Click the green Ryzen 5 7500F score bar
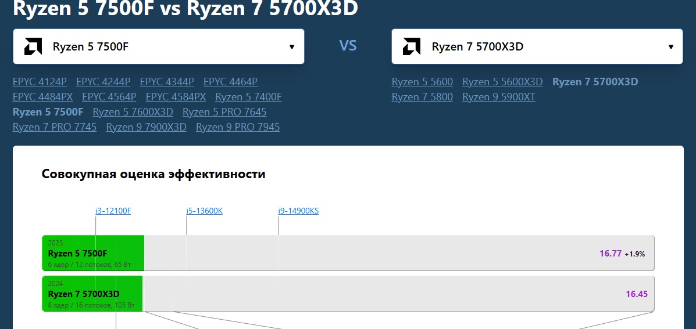The image size is (696, 329). tap(93, 254)
